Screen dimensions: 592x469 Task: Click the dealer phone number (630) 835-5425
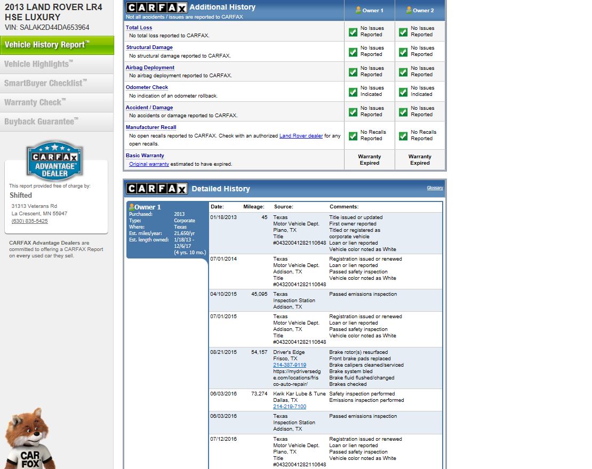pyautogui.click(x=29, y=221)
